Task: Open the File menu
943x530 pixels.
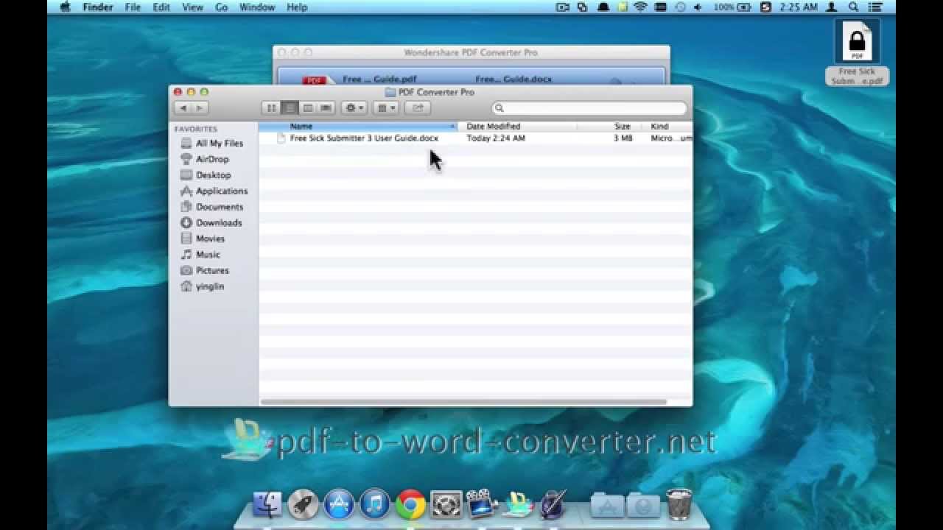Action: (133, 7)
